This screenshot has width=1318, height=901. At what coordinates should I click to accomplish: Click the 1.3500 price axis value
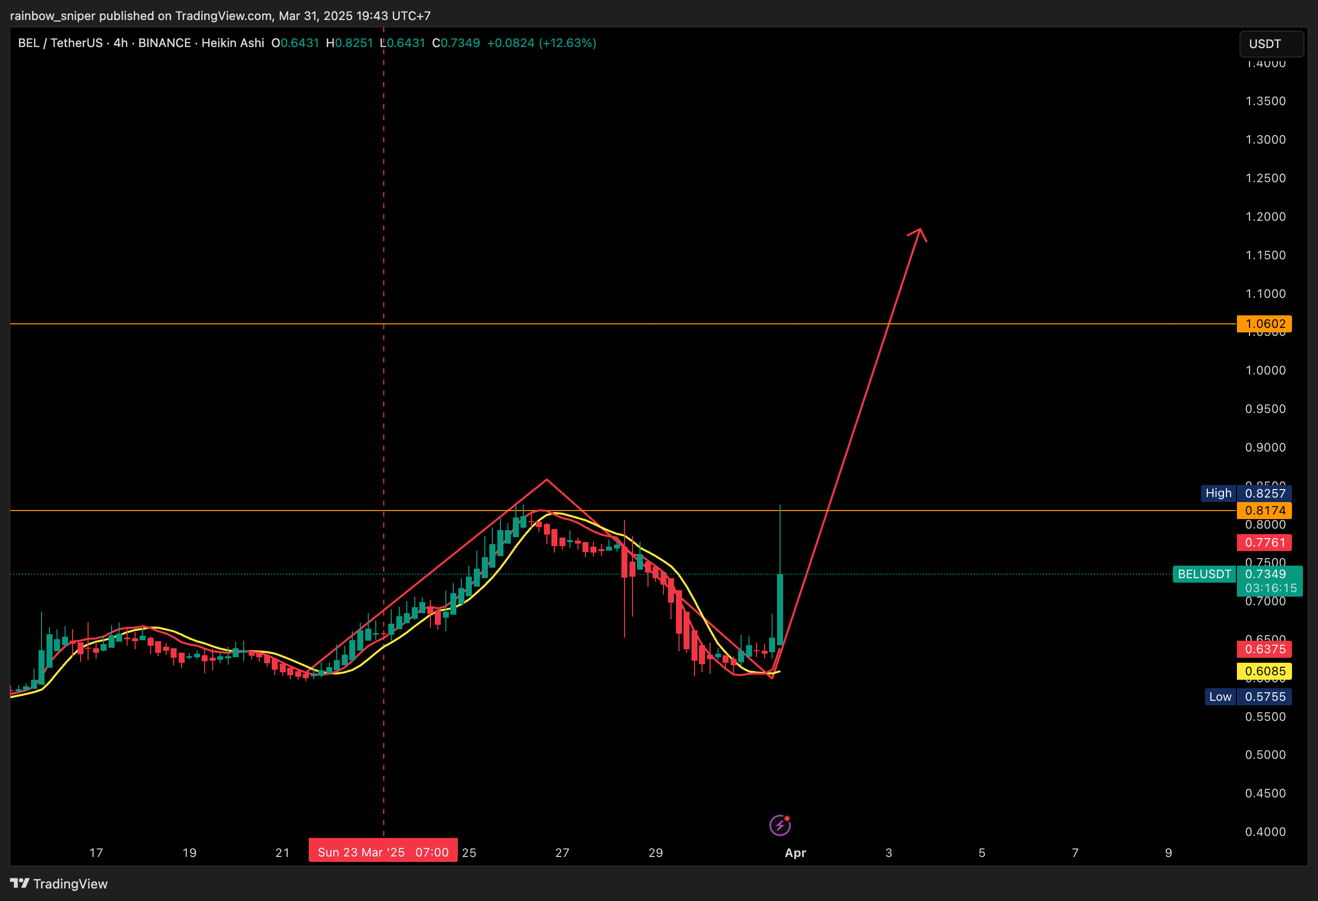tap(1265, 101)
